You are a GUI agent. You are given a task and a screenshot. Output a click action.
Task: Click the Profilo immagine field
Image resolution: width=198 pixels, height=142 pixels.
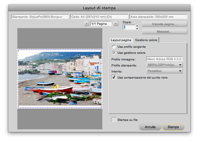[x=165, y=59]
